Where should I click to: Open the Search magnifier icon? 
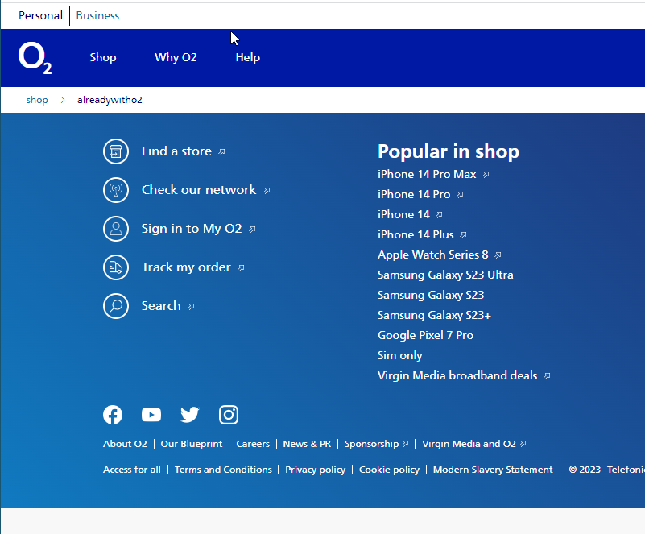click(115, 305)
